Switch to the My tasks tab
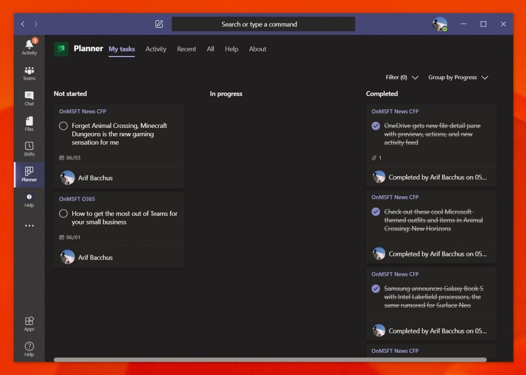The height and width of the screenshot is (375, 526). coord(121,49)
